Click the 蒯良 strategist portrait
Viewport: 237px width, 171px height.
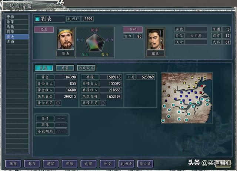click(156, 39)
